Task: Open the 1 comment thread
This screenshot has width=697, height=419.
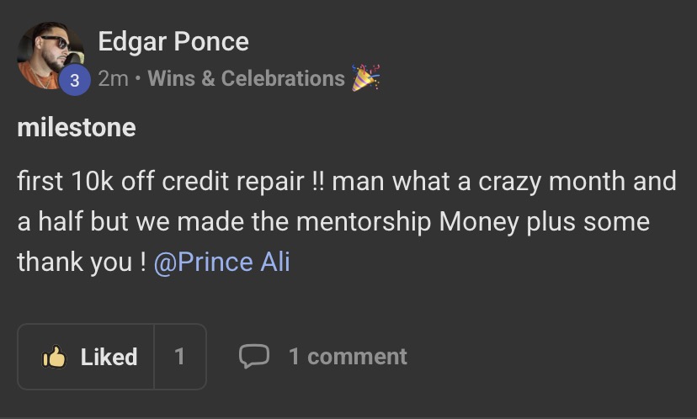Action: [x=348, y=357]
